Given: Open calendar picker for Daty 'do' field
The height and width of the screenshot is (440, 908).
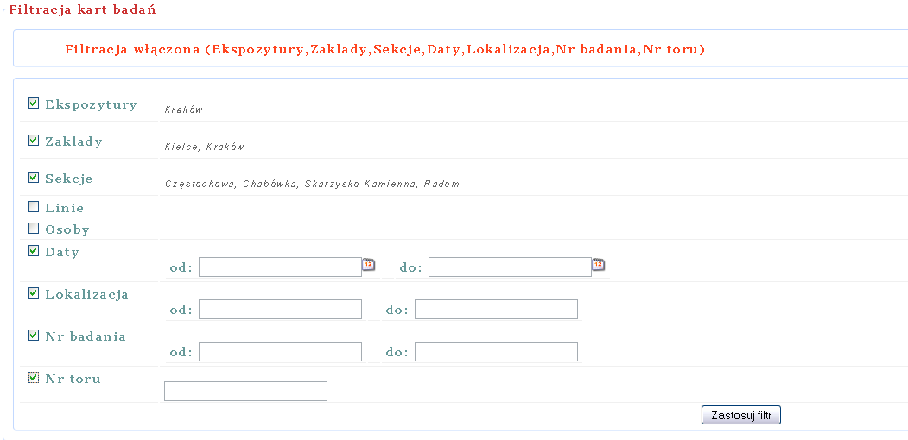Looking at the screenshot, I should click(598, 265).
